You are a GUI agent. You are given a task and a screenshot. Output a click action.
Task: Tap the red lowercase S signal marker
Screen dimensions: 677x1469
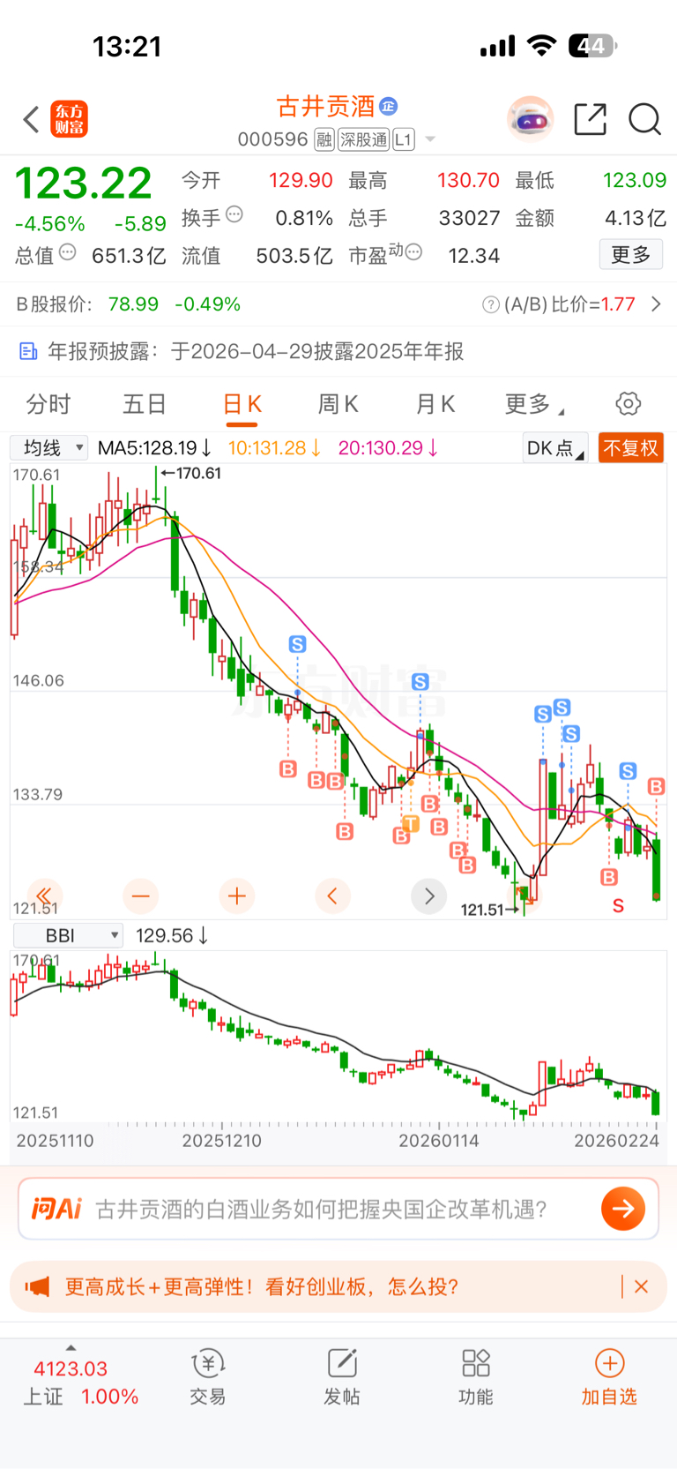tap(618, 906)
